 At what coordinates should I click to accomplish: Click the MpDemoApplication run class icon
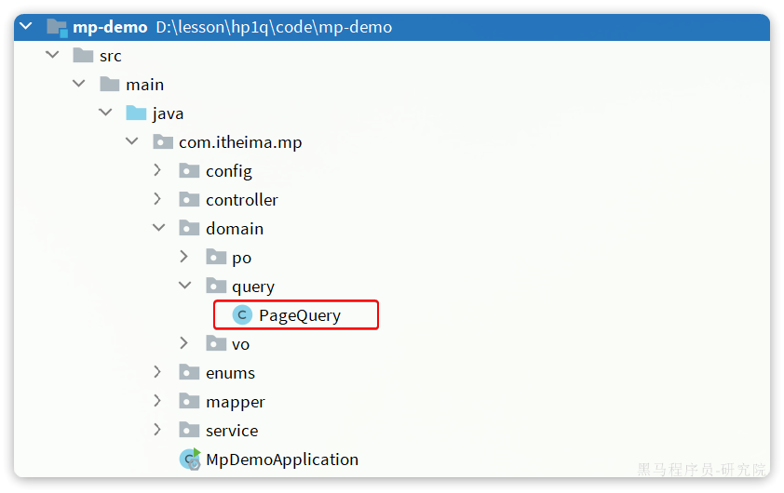click(190, 459)
